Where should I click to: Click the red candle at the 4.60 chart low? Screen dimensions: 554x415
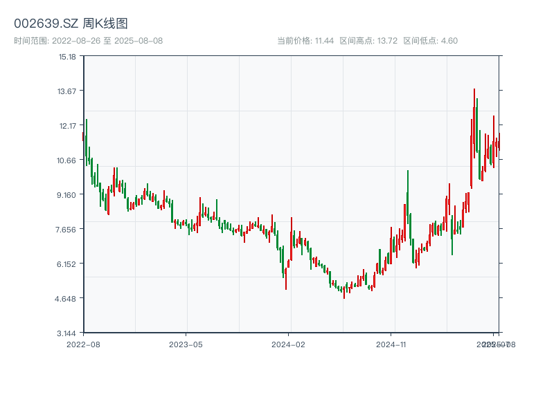[344, 293]
